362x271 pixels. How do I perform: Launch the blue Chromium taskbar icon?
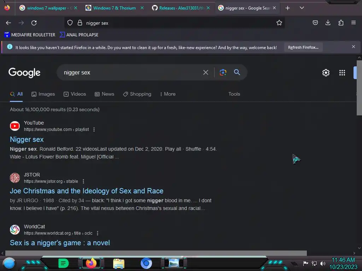[x=146, y=263]
